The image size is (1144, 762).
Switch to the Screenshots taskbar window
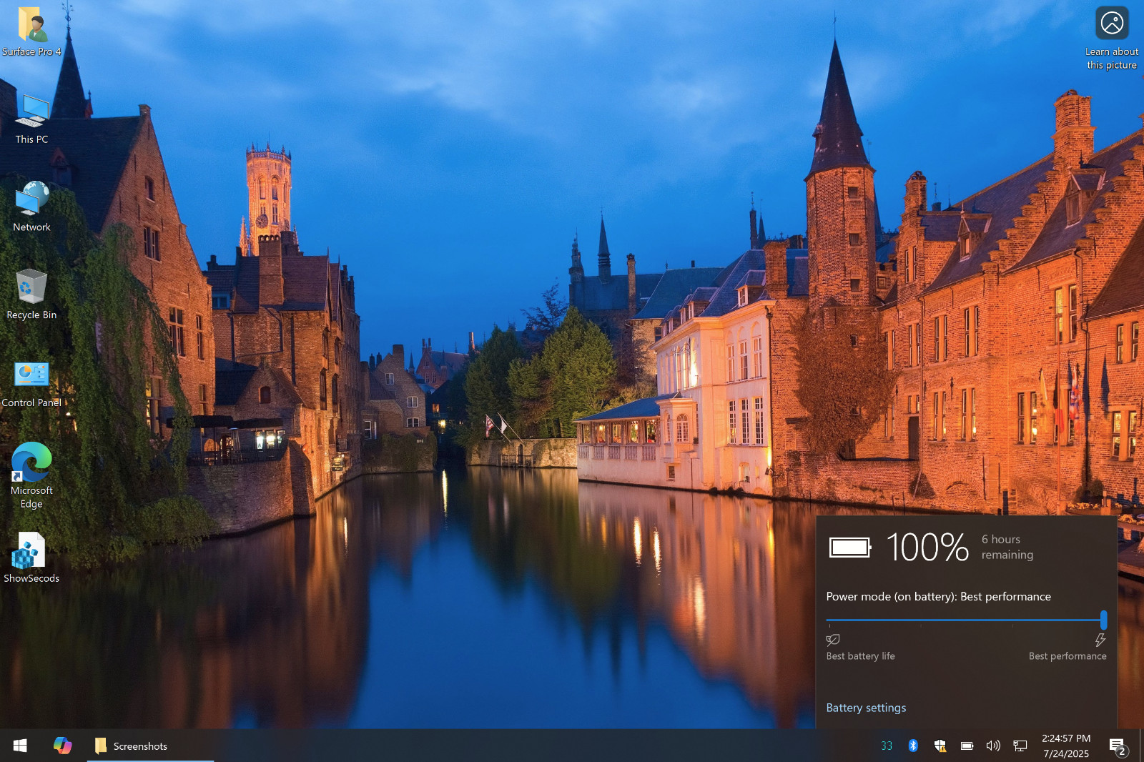139,746
